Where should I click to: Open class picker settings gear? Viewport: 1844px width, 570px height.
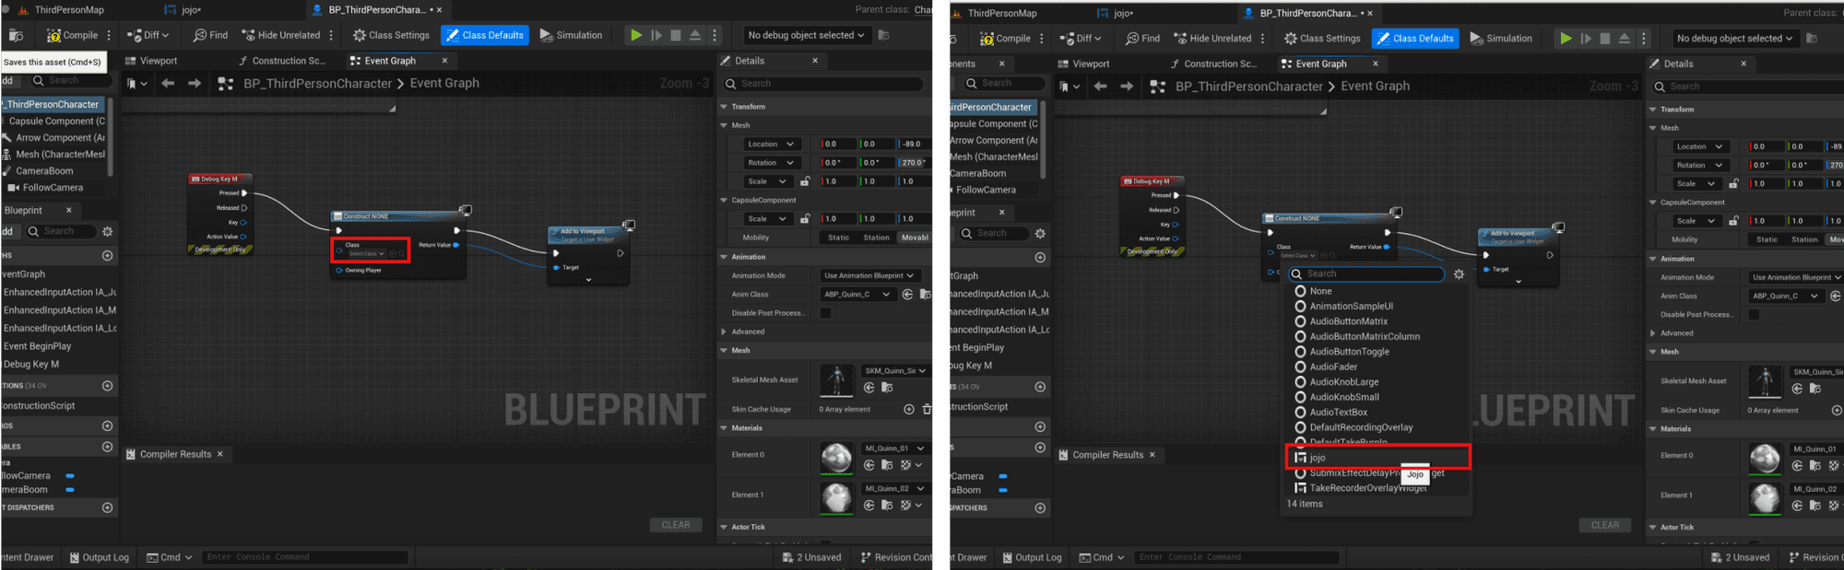click(x=1459, y=274)
